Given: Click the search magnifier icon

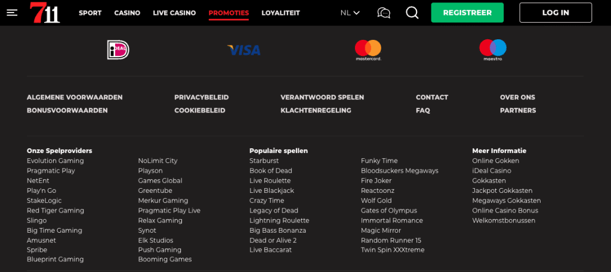Looking at the screenshot, I should 412,13.
